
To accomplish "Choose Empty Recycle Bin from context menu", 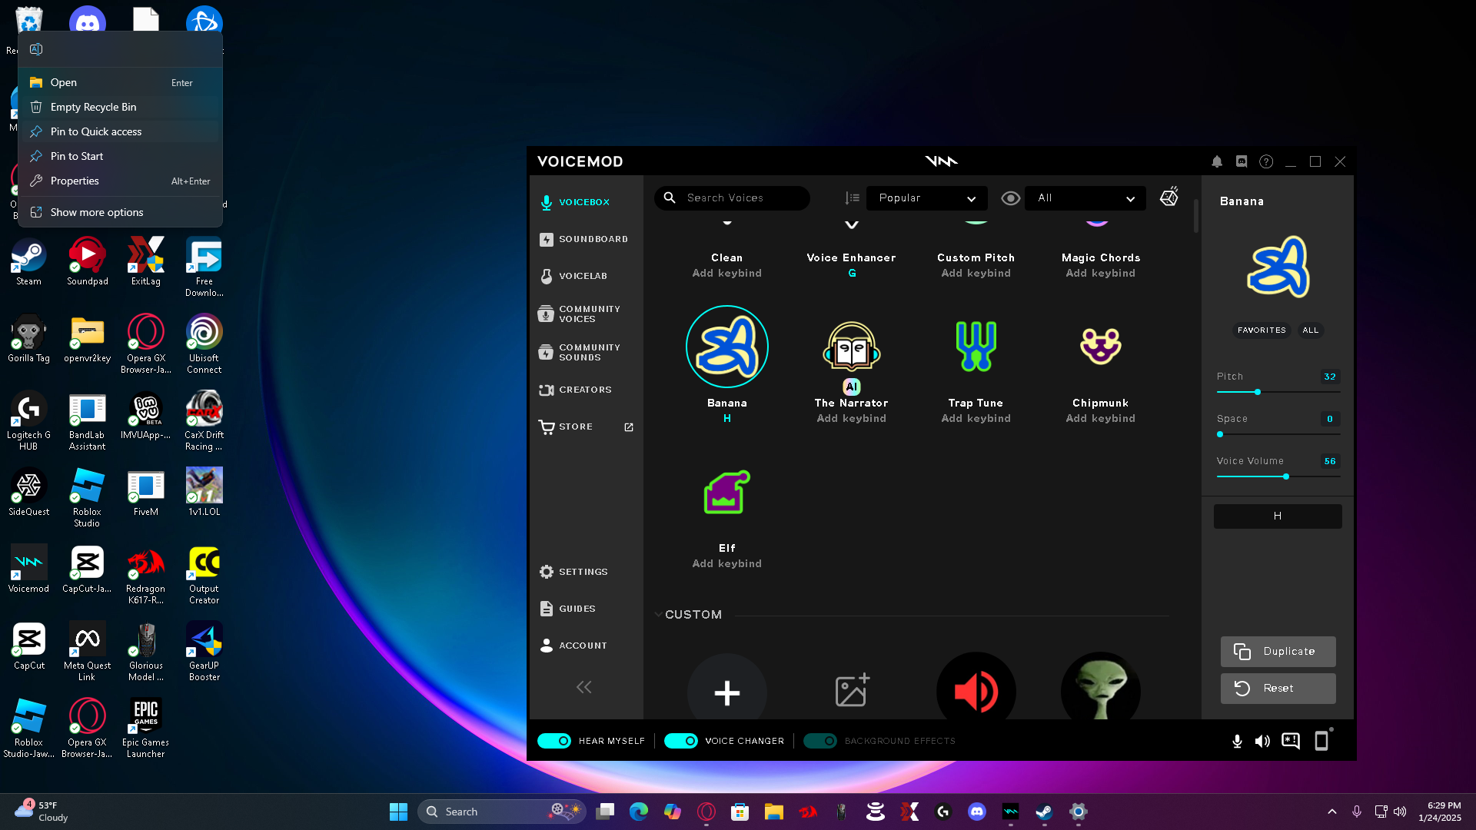I will click(93, 107).
